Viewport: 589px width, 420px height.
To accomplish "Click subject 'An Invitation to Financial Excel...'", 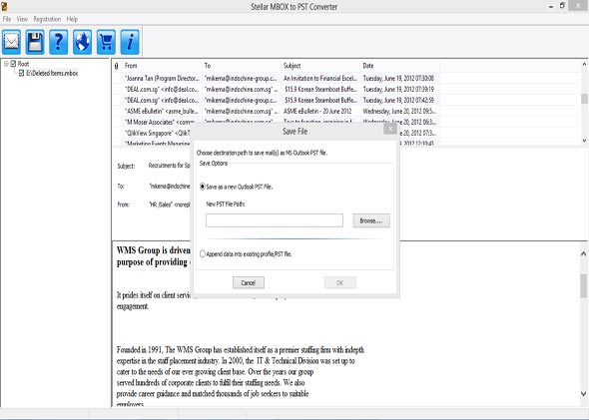I will click(319, 79).
